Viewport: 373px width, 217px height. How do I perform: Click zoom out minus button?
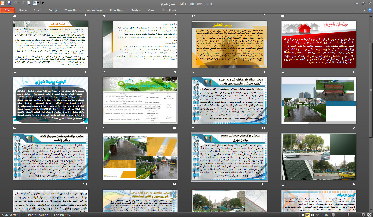[333, 215]
